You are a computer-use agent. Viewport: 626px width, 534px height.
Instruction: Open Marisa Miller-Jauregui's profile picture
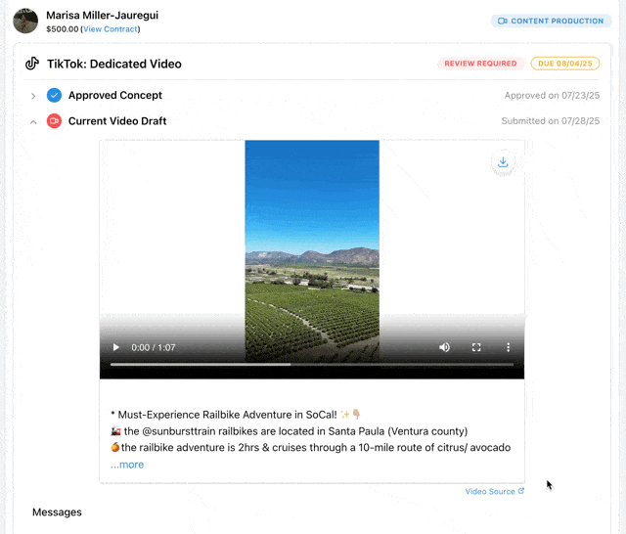click(x=25, y=21)
